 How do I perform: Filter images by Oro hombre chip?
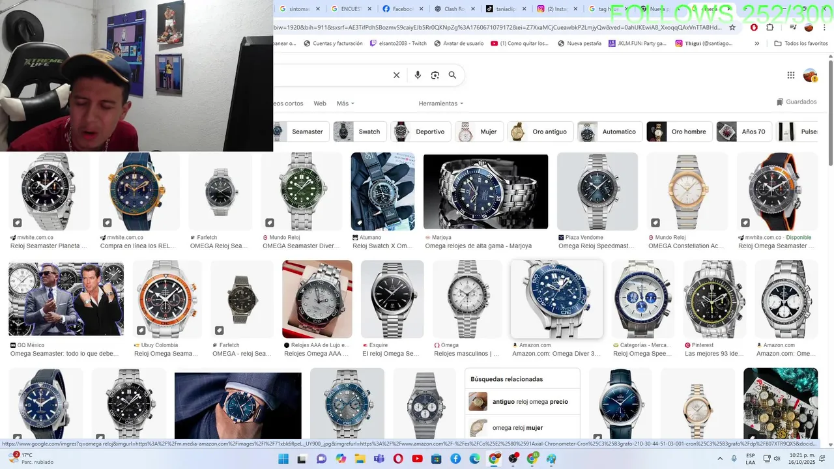tap(680, 132)
